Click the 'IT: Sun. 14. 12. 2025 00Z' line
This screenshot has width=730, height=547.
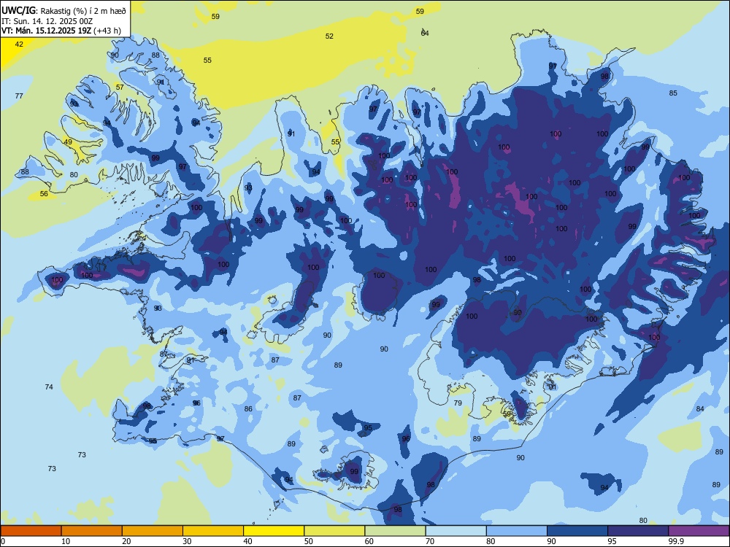coord(47,21)
